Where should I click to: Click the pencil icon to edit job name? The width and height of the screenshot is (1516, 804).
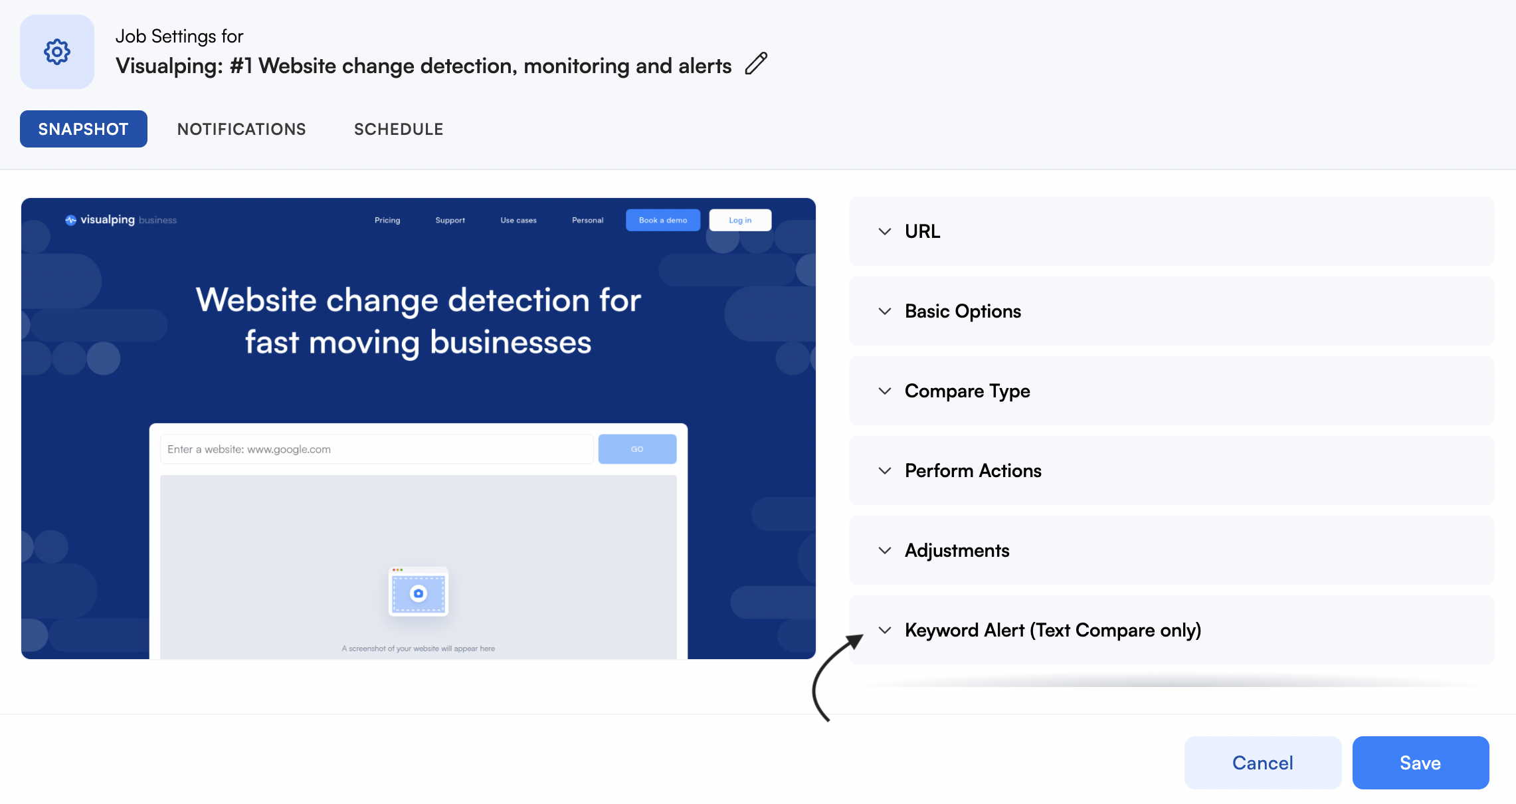tap(756, 64)
